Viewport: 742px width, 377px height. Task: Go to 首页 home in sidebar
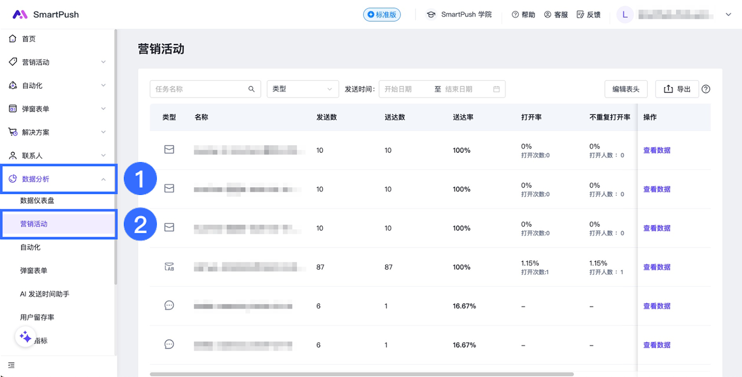[x=29, y=39]
